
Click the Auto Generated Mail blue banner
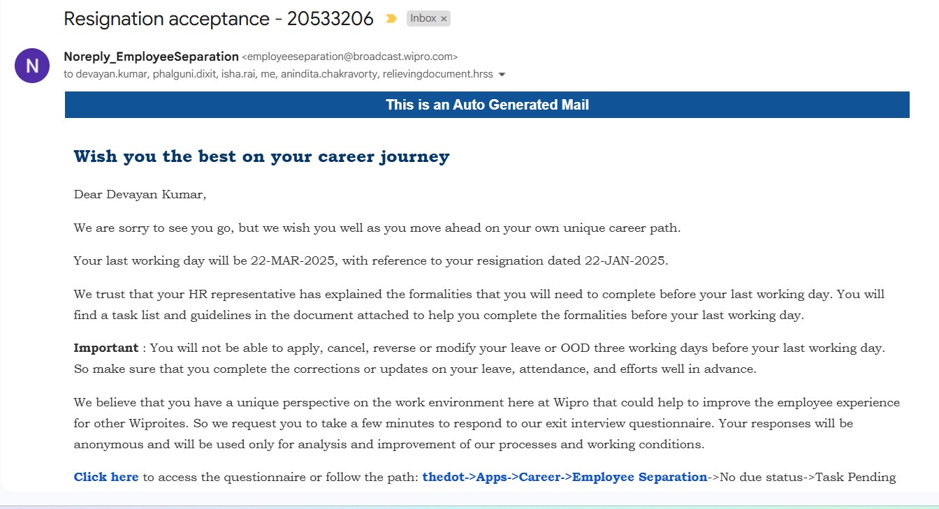(487, 105)
